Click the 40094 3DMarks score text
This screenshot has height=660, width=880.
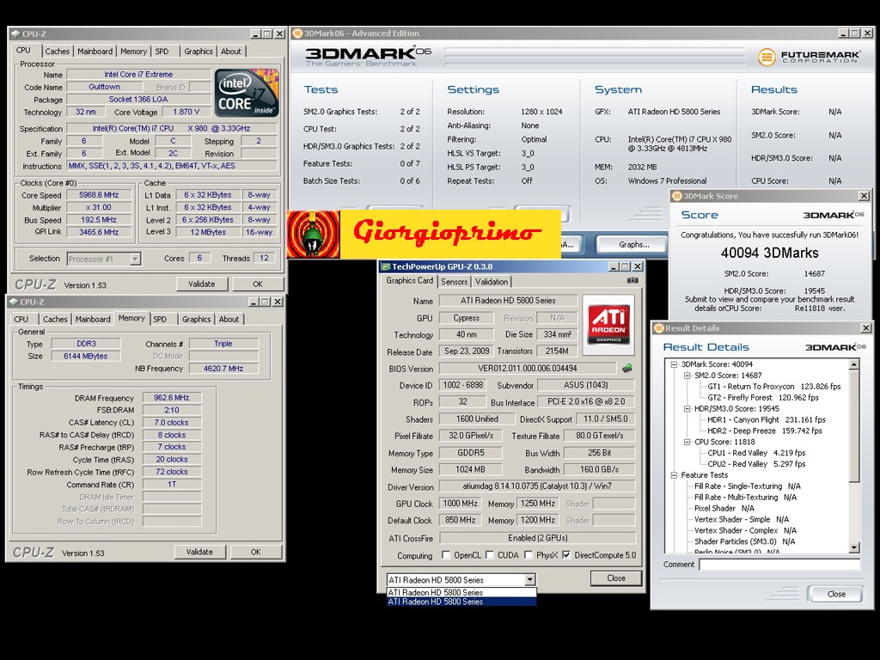(x=769, y=254)
